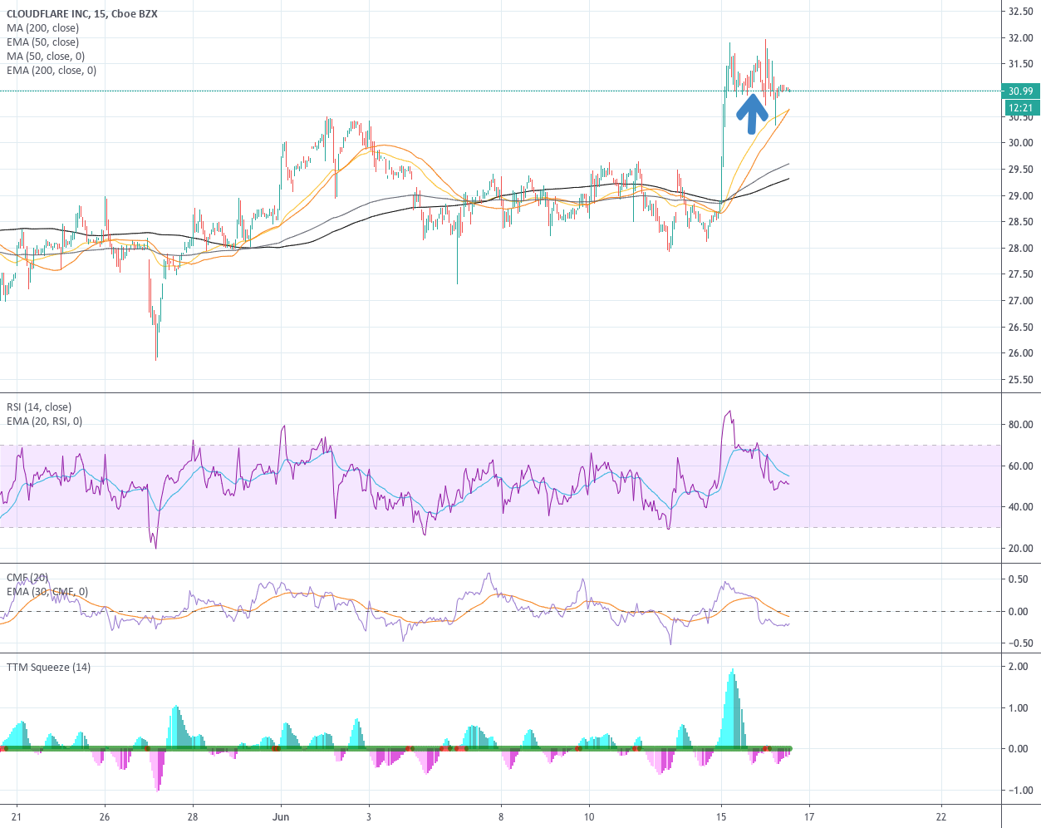Click the 10 date on time axis
Viewport: 1041px width, 828px height.
(x=589, y=816)
